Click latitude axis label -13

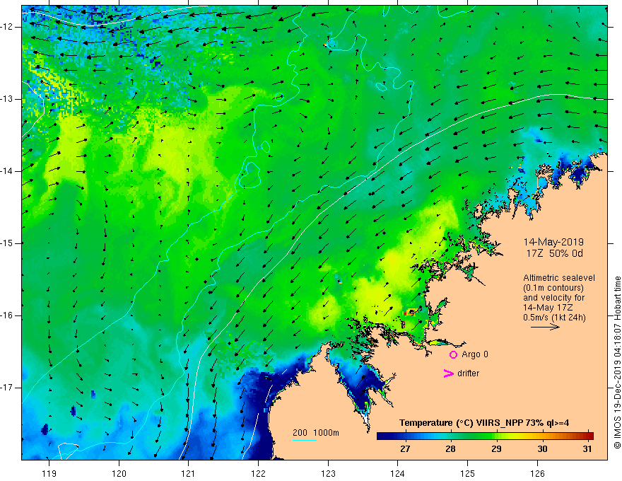(8, 99)
